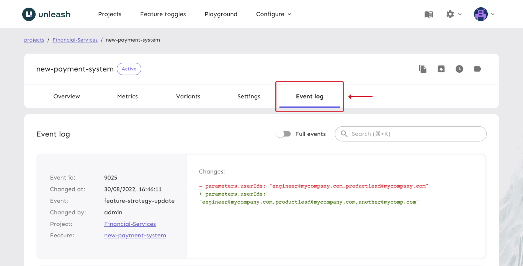523x266 pixels.
Task: Click the settings gear icon
Action: (x=451, y=14)
